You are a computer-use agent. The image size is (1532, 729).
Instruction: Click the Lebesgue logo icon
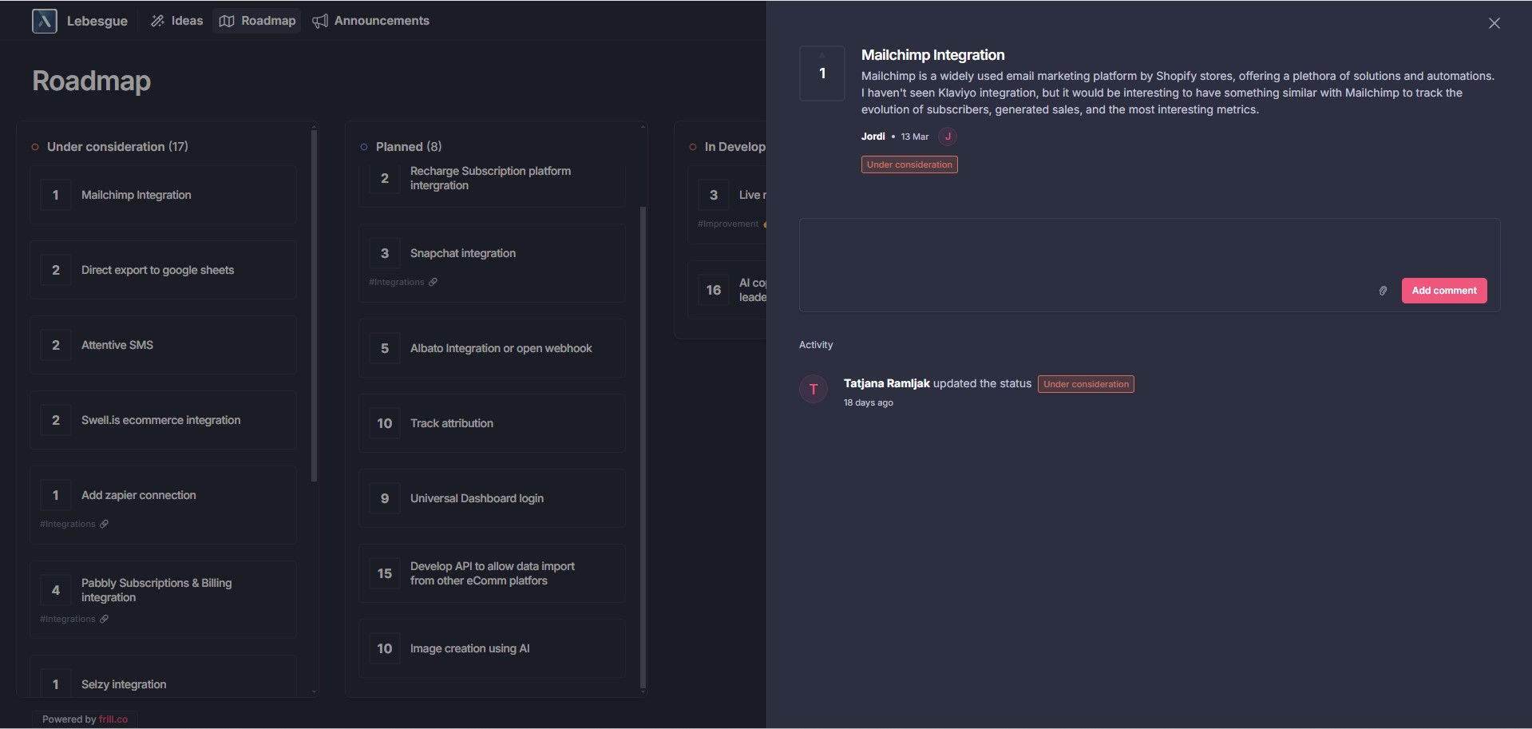pos(45,21)
